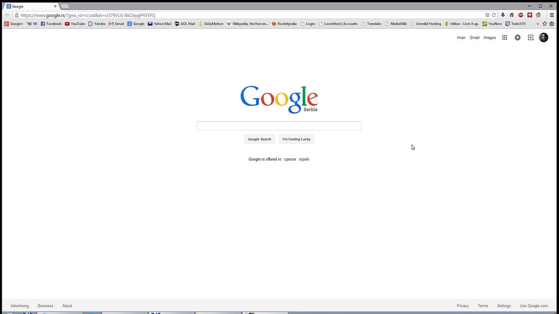Open the Yahoo Mail bookmark
Image resolution: width=559 pixels, height=314 pixels.
pyautogui.click(x=159, y=24)
